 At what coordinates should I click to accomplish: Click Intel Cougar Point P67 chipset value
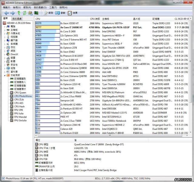click(x=95, y=170)
